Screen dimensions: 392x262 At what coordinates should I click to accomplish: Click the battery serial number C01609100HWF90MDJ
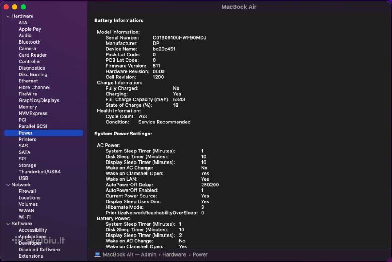179,38
